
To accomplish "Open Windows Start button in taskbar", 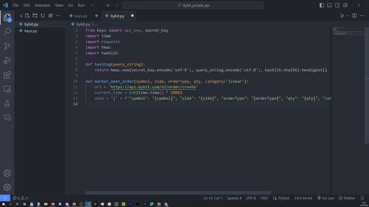I will (3, 204).
